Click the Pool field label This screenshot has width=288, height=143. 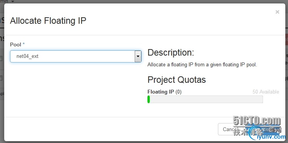click(x=16, y=44)
